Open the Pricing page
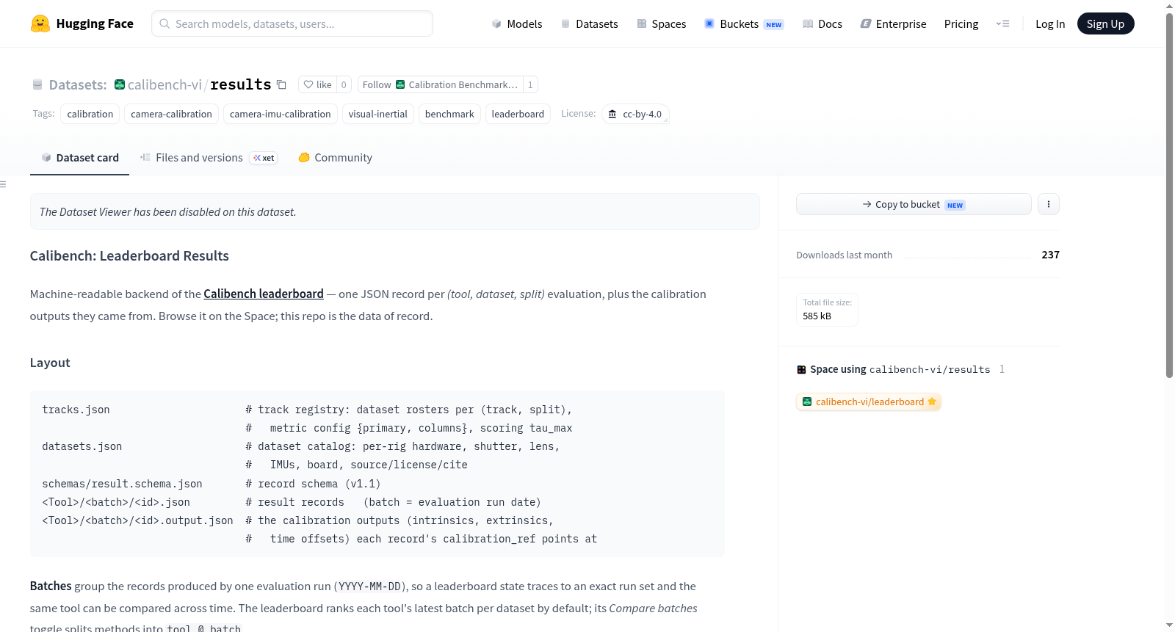 (x=961, y=23)
